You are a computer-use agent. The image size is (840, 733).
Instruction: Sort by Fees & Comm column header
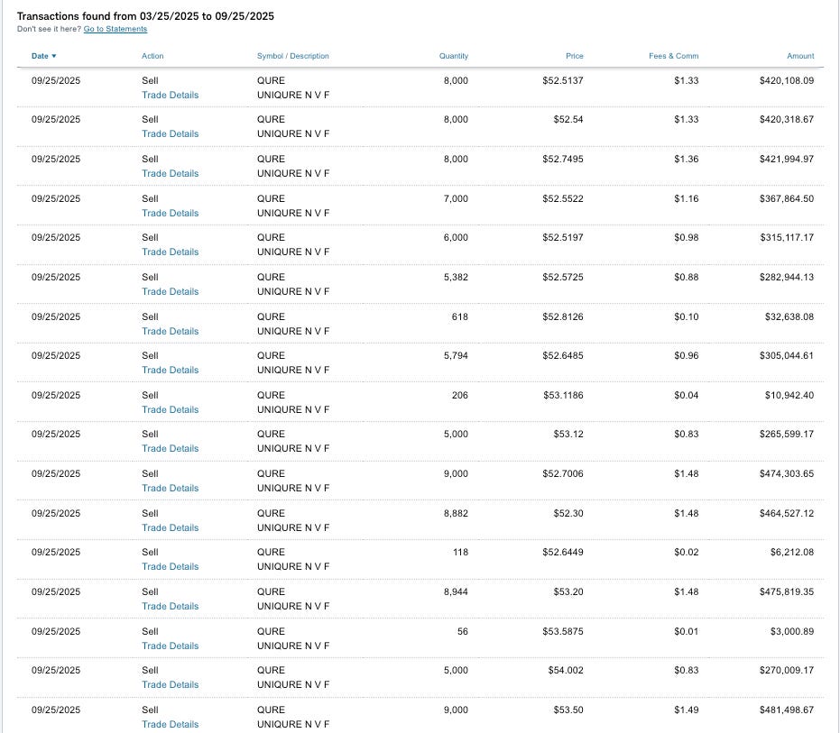tap(673, 56)
